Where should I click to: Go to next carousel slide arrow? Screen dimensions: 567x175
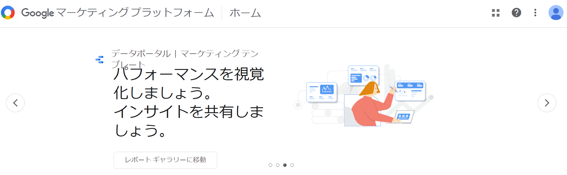coord(547,103)
